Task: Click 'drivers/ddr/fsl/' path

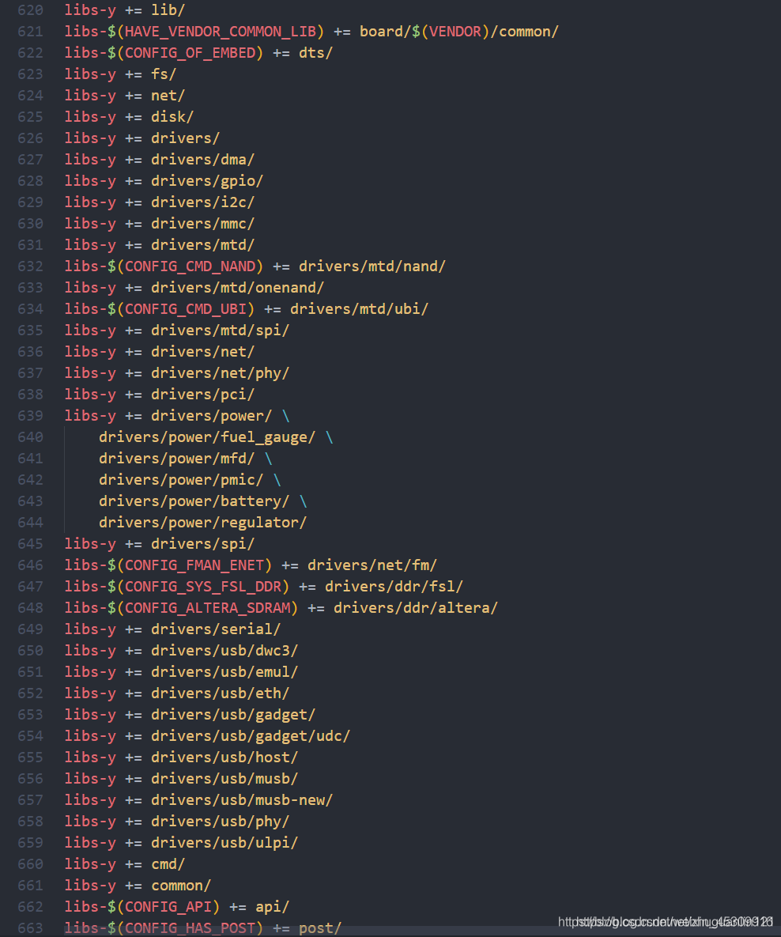Action: (x=394, y=587)
